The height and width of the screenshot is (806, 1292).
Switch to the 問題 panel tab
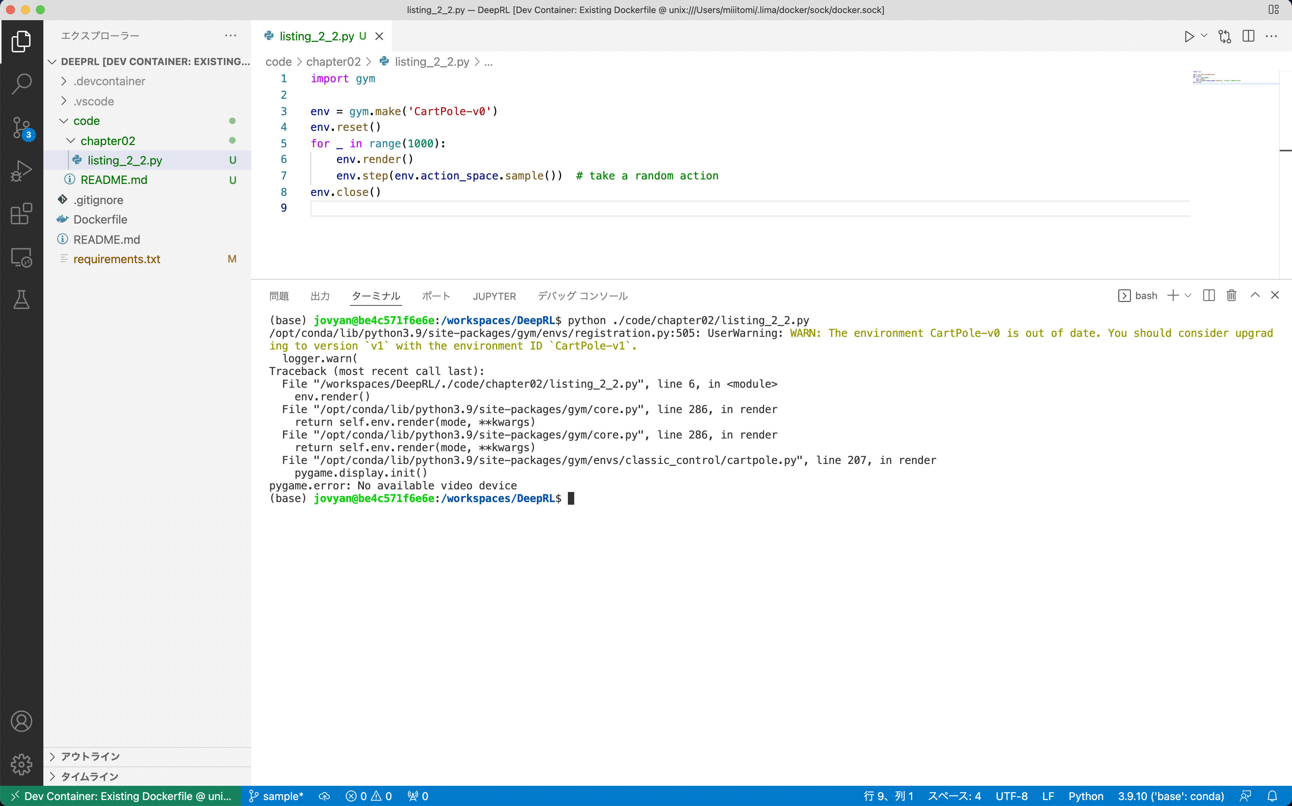coord(279,296)
